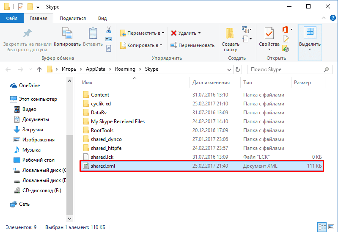
Task: Click the Игорь breadcrumb segment
Action: tap(69, 69)
